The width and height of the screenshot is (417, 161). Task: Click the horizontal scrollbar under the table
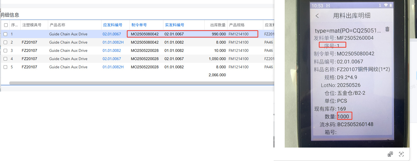(142, 83)
